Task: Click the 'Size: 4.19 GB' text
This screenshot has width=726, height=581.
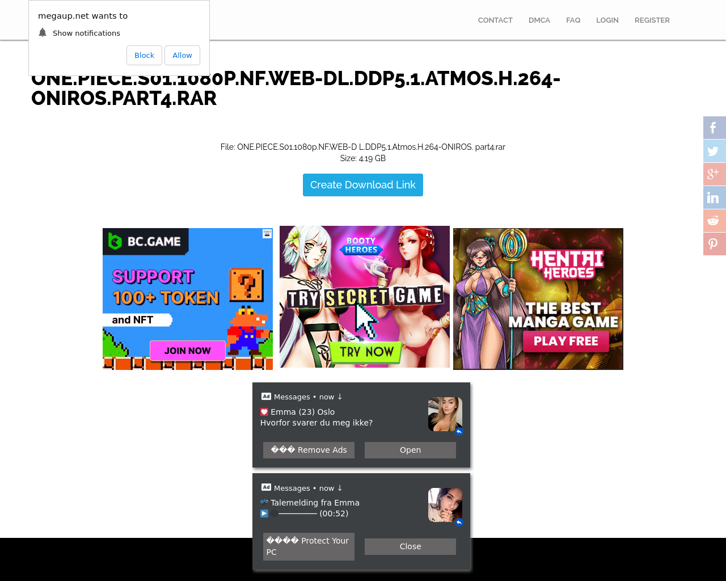Action: click(363, 158)
